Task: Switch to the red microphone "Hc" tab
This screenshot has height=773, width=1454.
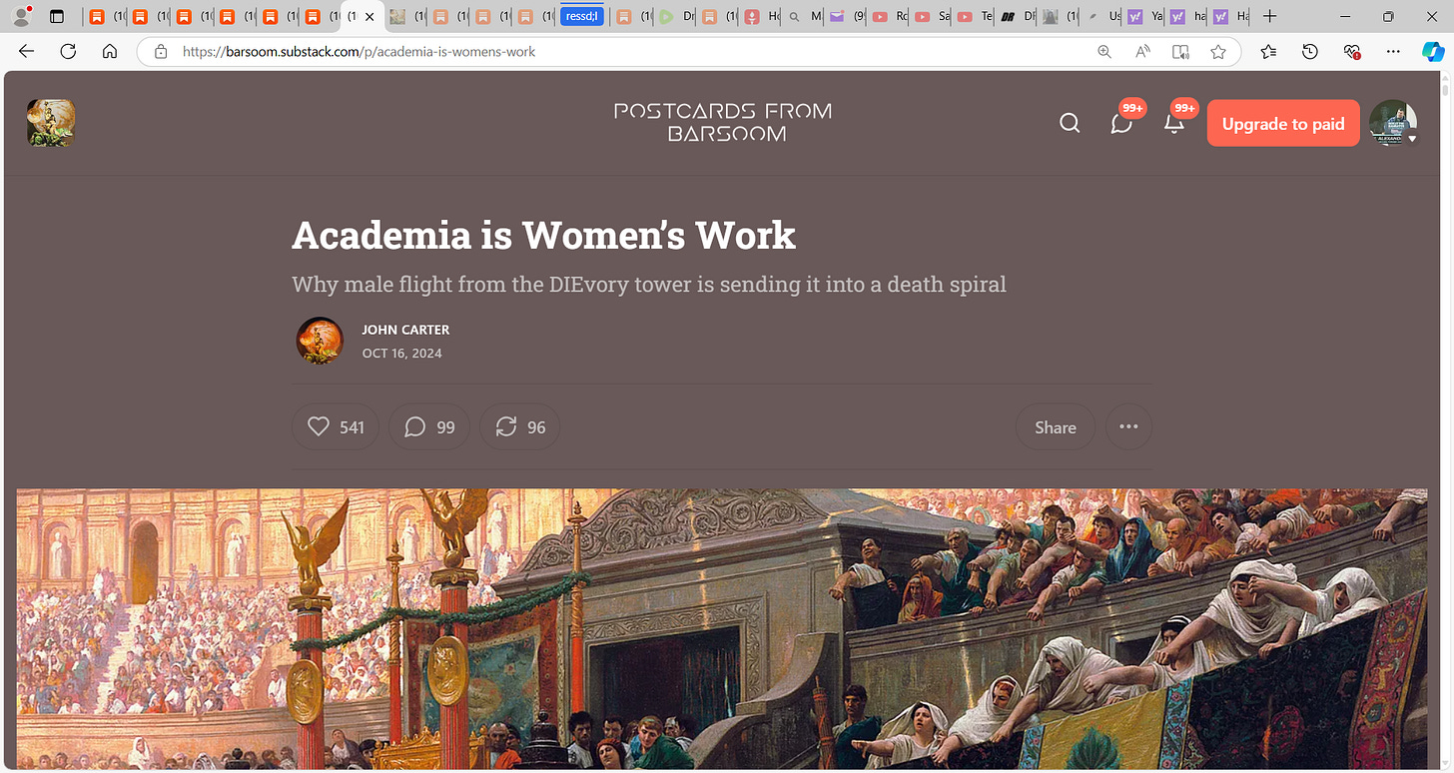Action: click(761, 17)
